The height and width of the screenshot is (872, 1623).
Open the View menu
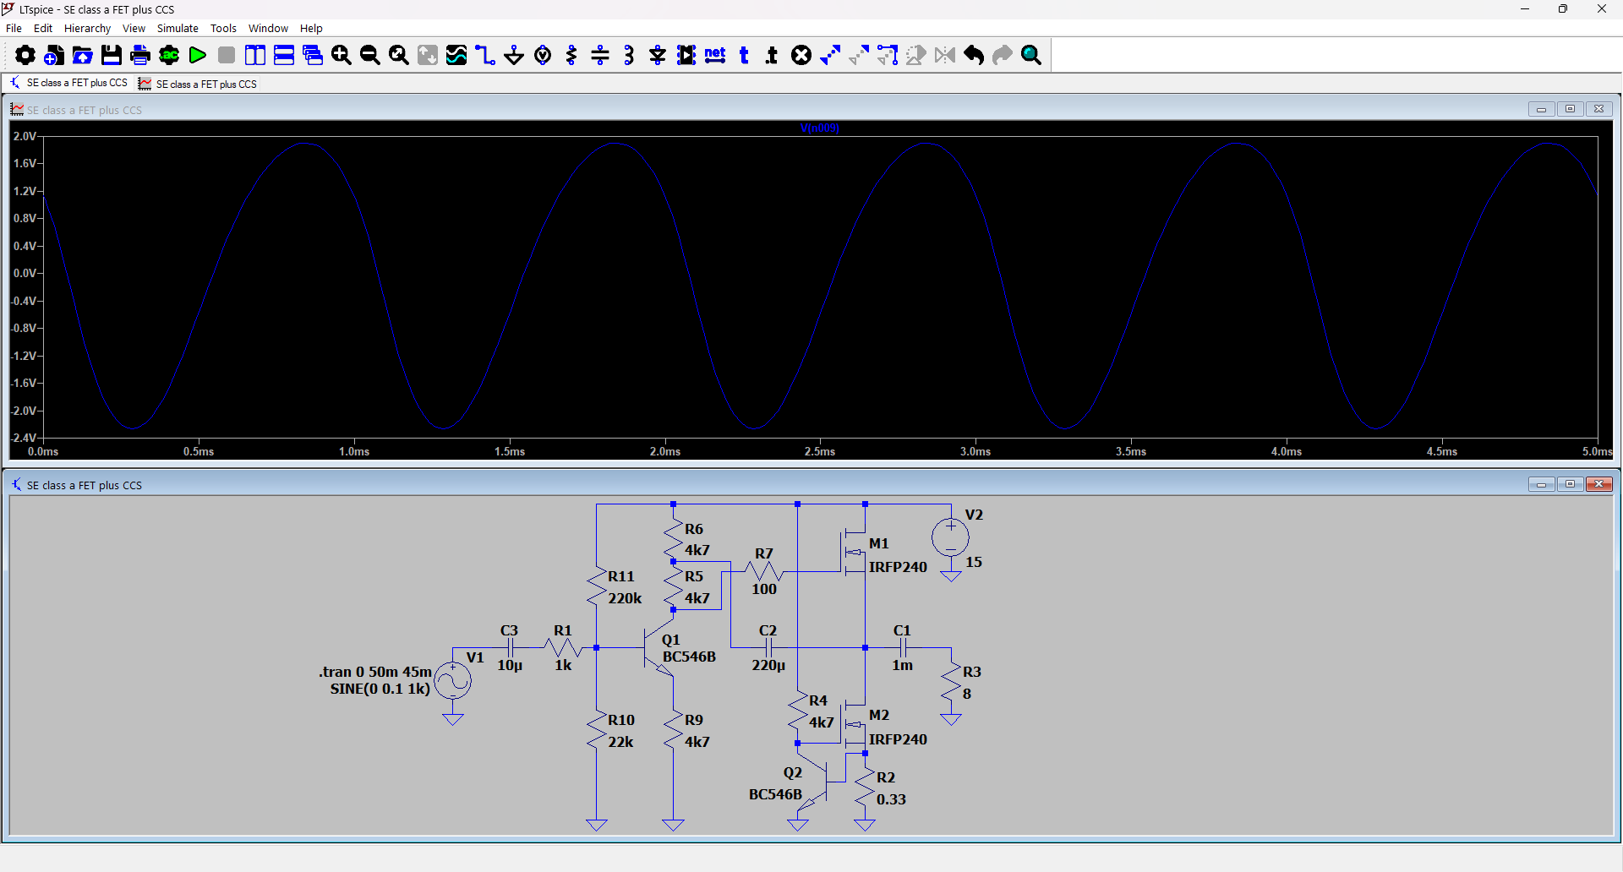click(134, 28)
